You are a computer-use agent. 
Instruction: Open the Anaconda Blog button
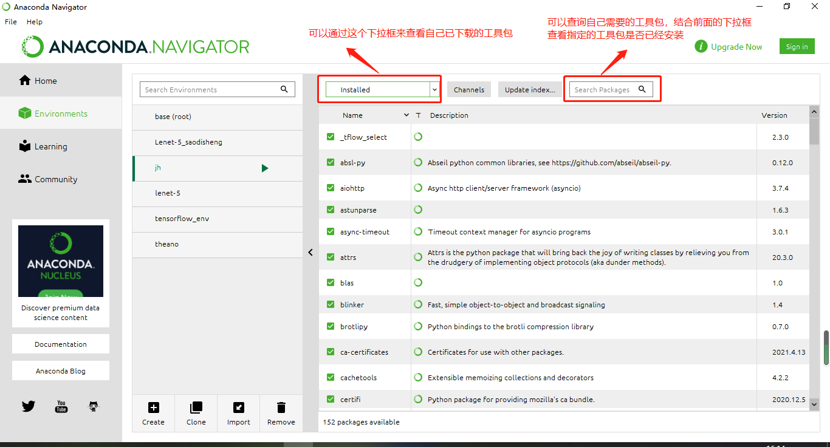coord(61,370)
